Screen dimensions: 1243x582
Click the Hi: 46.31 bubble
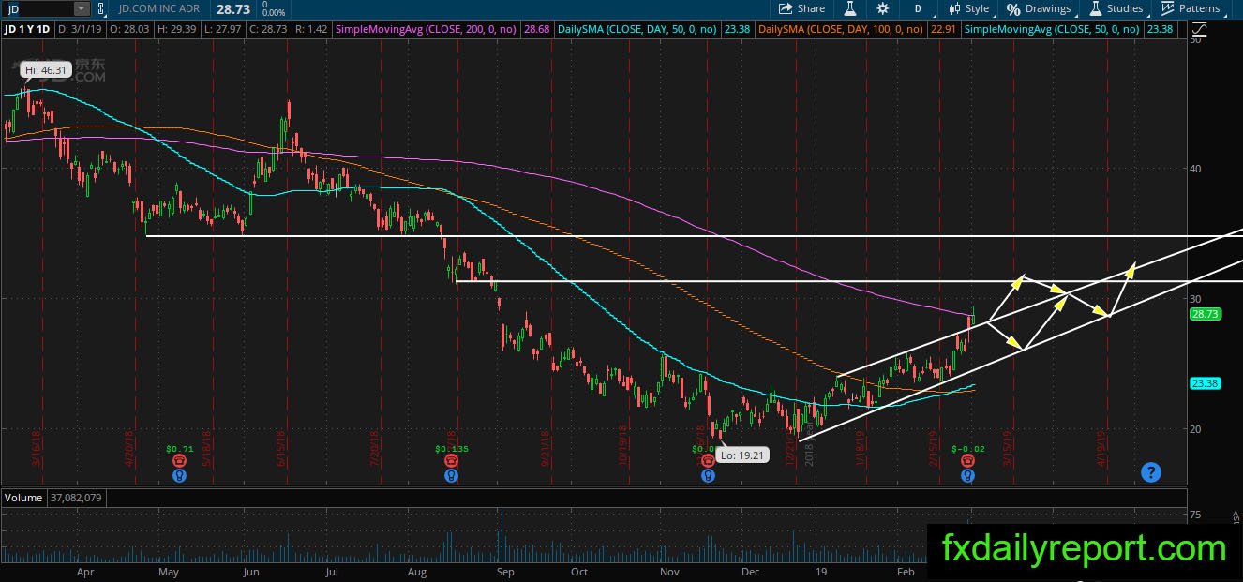point(44,70)
